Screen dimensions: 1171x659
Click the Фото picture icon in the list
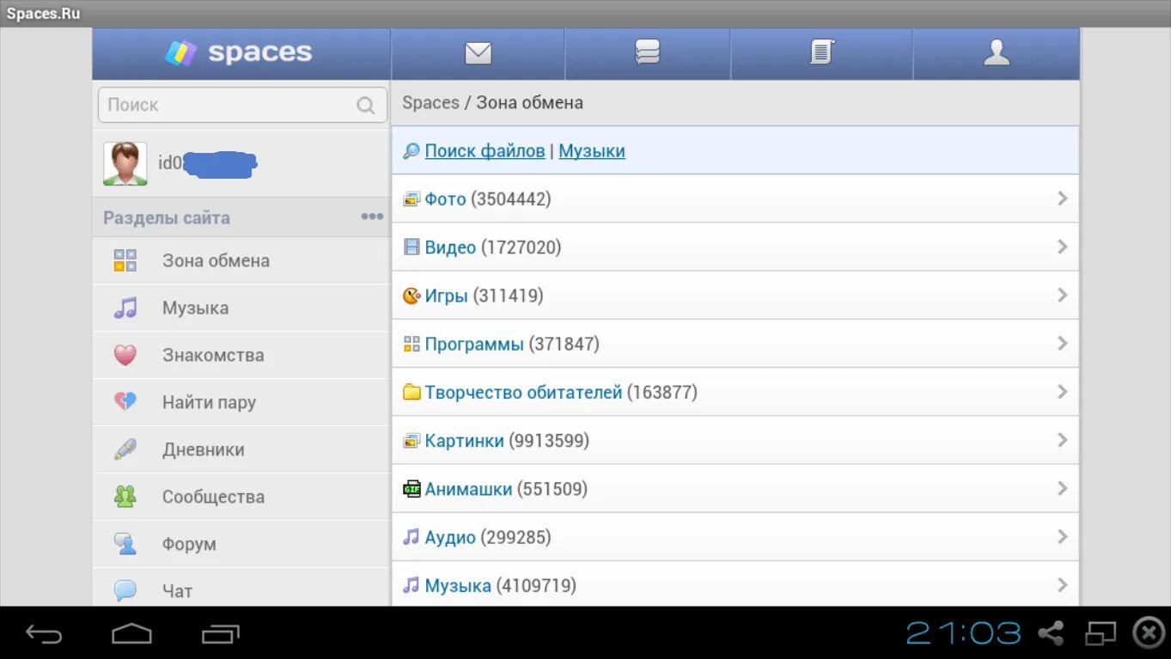tap(412, 199)
